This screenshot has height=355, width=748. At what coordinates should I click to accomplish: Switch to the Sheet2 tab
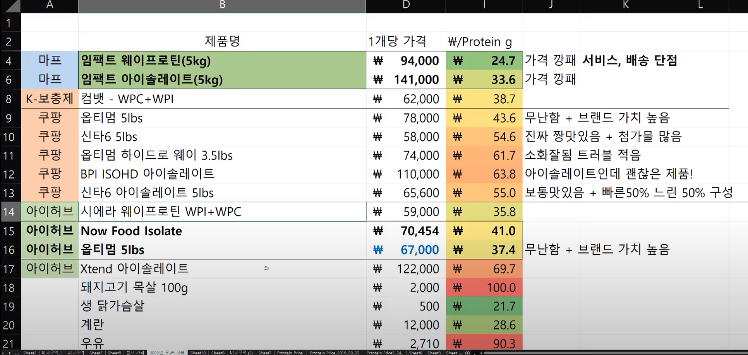(30, 353)
